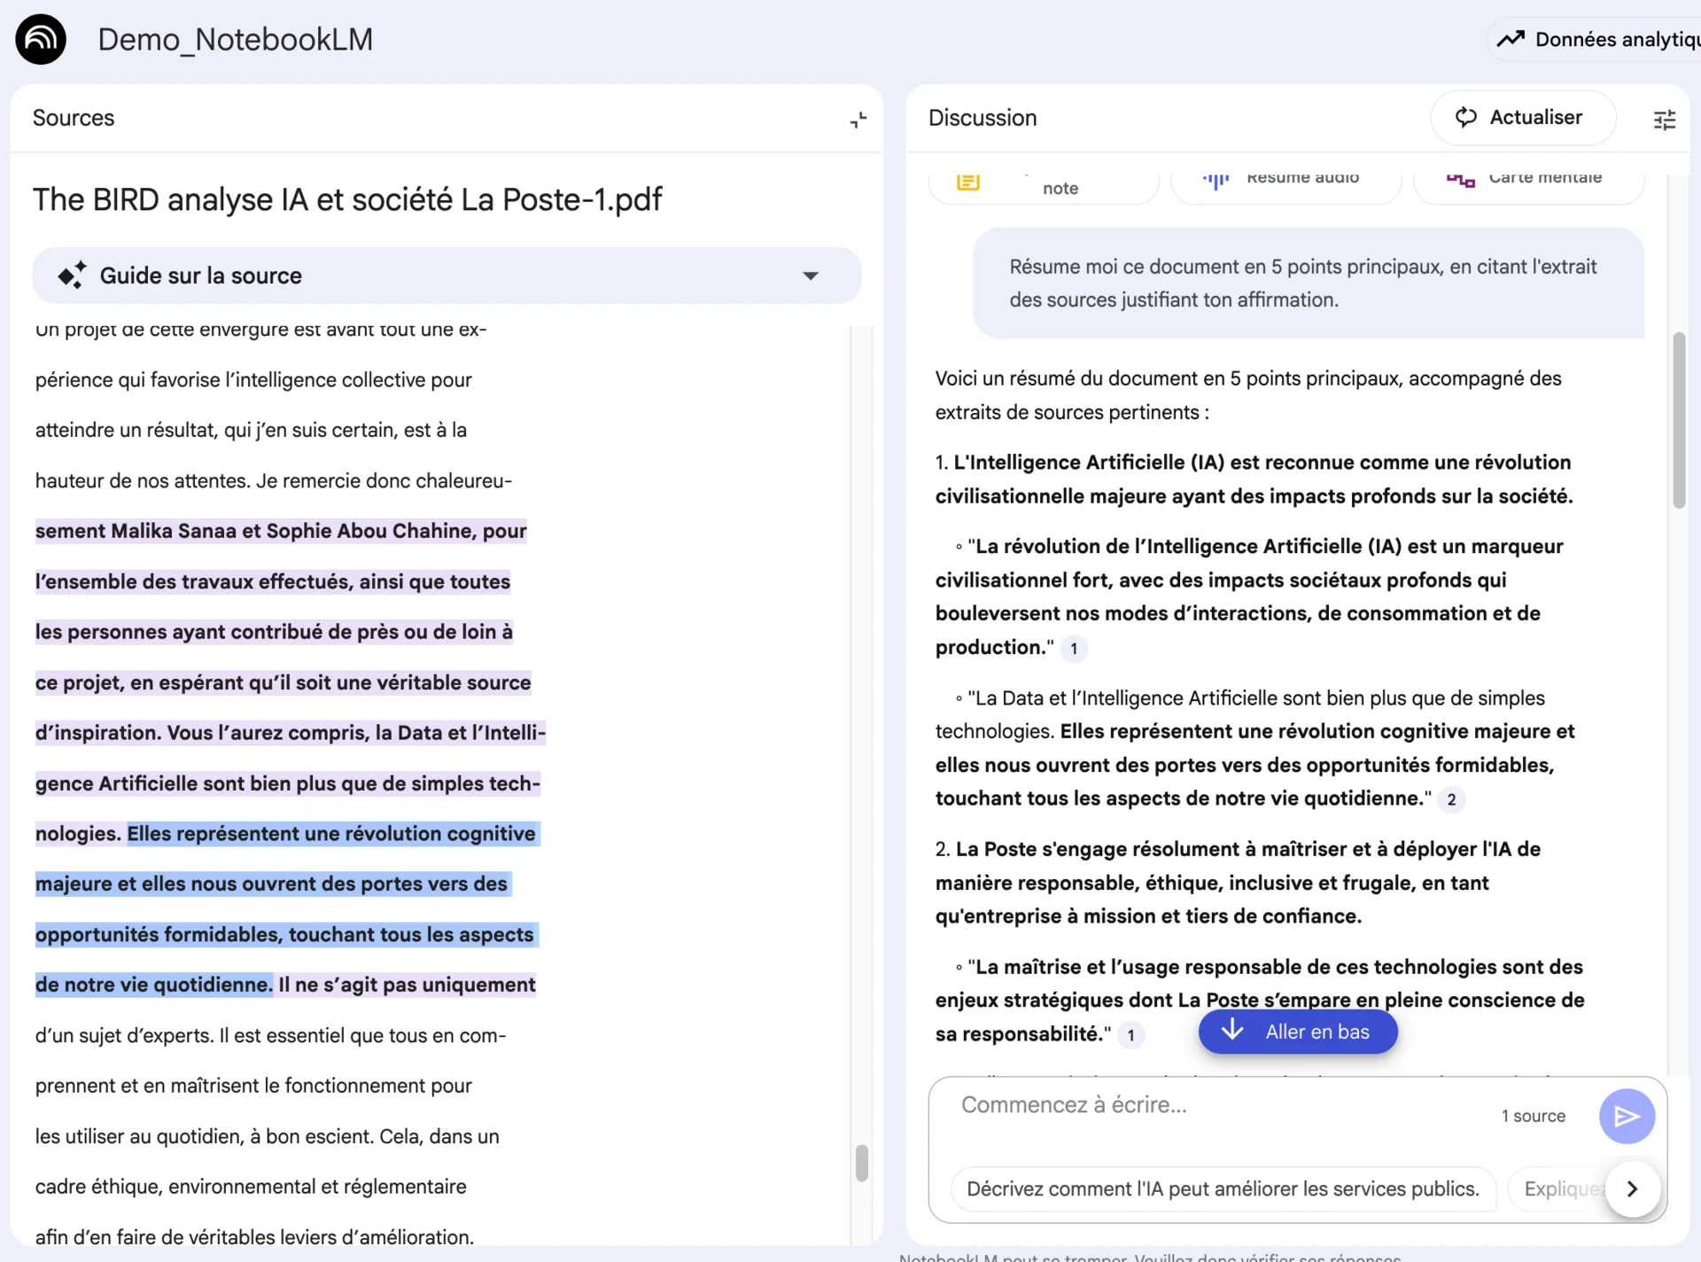1701x1262 pixels.
Task: Click the note button with the yellow icon
Action: coord(1044,184)
